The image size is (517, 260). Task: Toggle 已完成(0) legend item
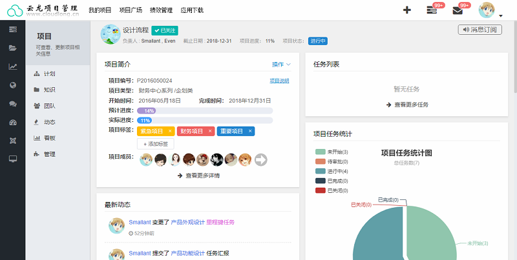click(x=332, y=181)
